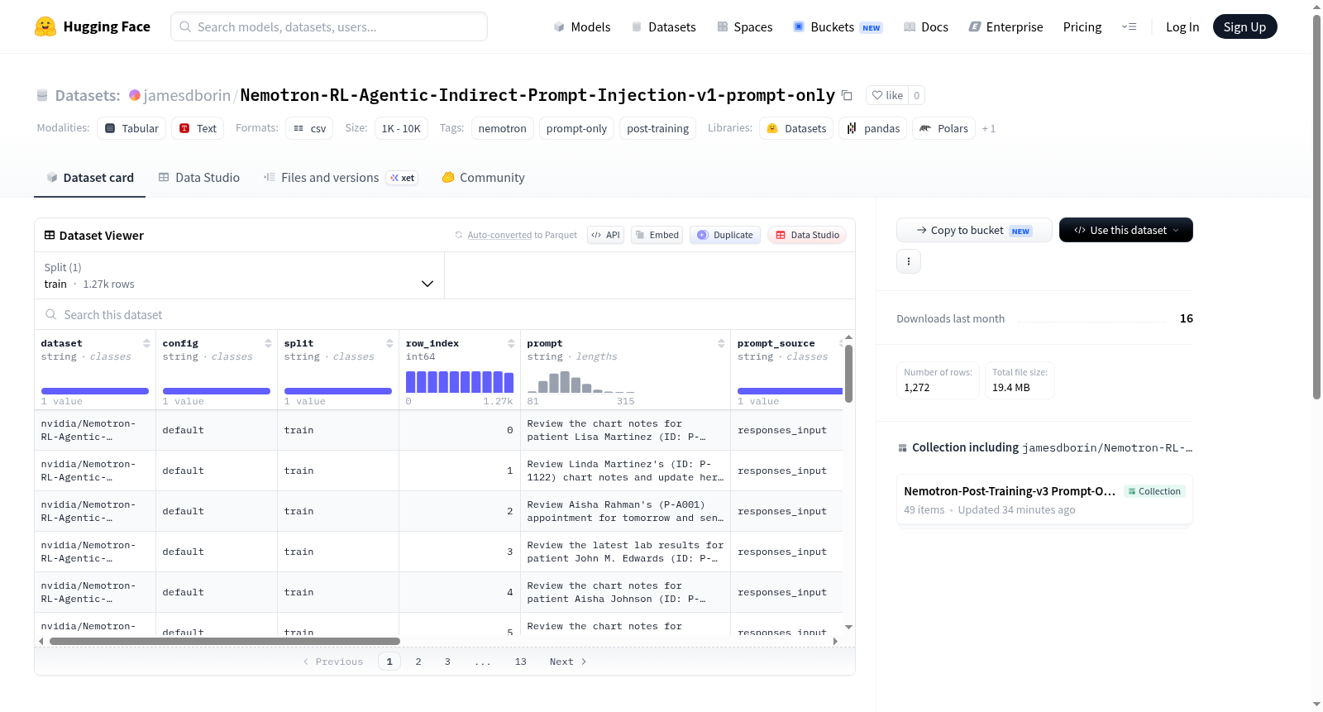1323x712 pixels.
Task: Click the sort icon on dataset column
Action: click(x=146, y=343)
